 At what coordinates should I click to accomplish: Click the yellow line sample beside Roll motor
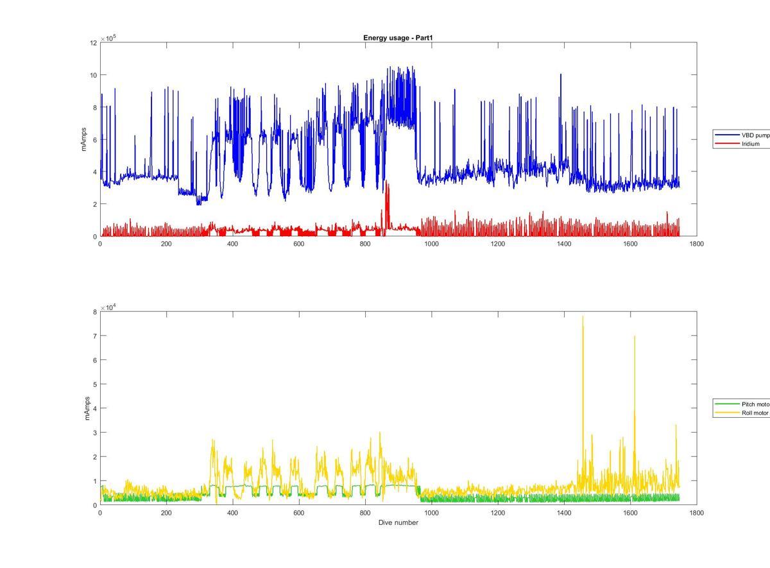point(728,413)
